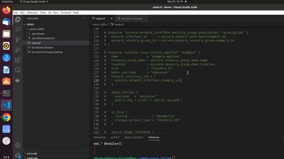The width and height of the screenshot is (284, 159).
Task: Click azure_infra breadcrumb segment
Action: tap(99, 24)
